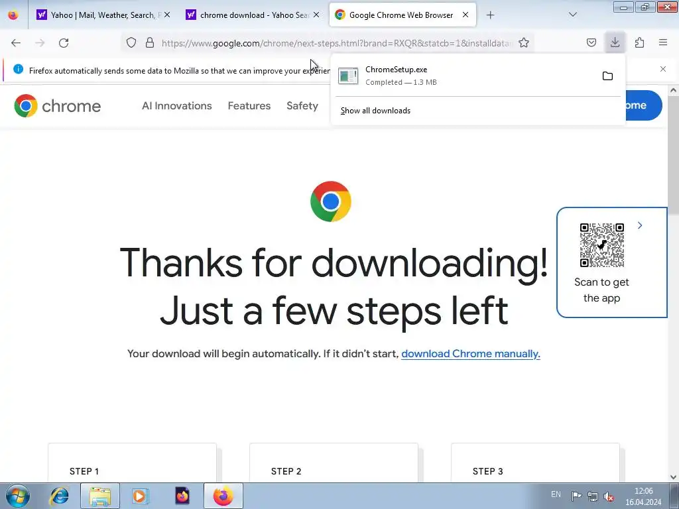Click Show all downloads
The height and width of the screenshot is (509, 679).
[x=375, y=111]
